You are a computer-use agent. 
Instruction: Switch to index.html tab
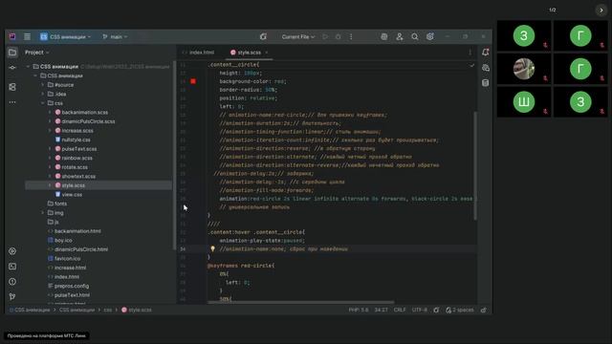[x=199, y=53]
